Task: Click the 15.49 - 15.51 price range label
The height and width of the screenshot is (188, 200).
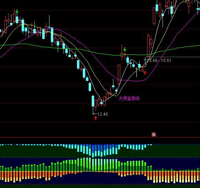Action: (x=159, y=61)
